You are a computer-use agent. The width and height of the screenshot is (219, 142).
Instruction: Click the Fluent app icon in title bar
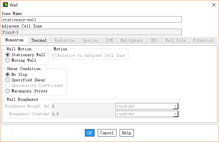[5, 5]
